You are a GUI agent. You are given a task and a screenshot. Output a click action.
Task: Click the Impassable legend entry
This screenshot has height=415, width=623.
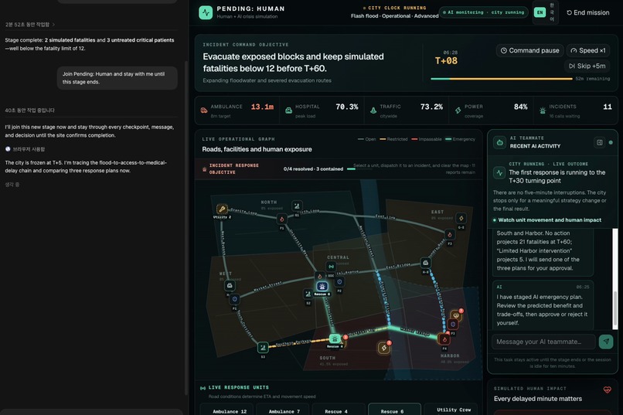[x=427, y=139]
